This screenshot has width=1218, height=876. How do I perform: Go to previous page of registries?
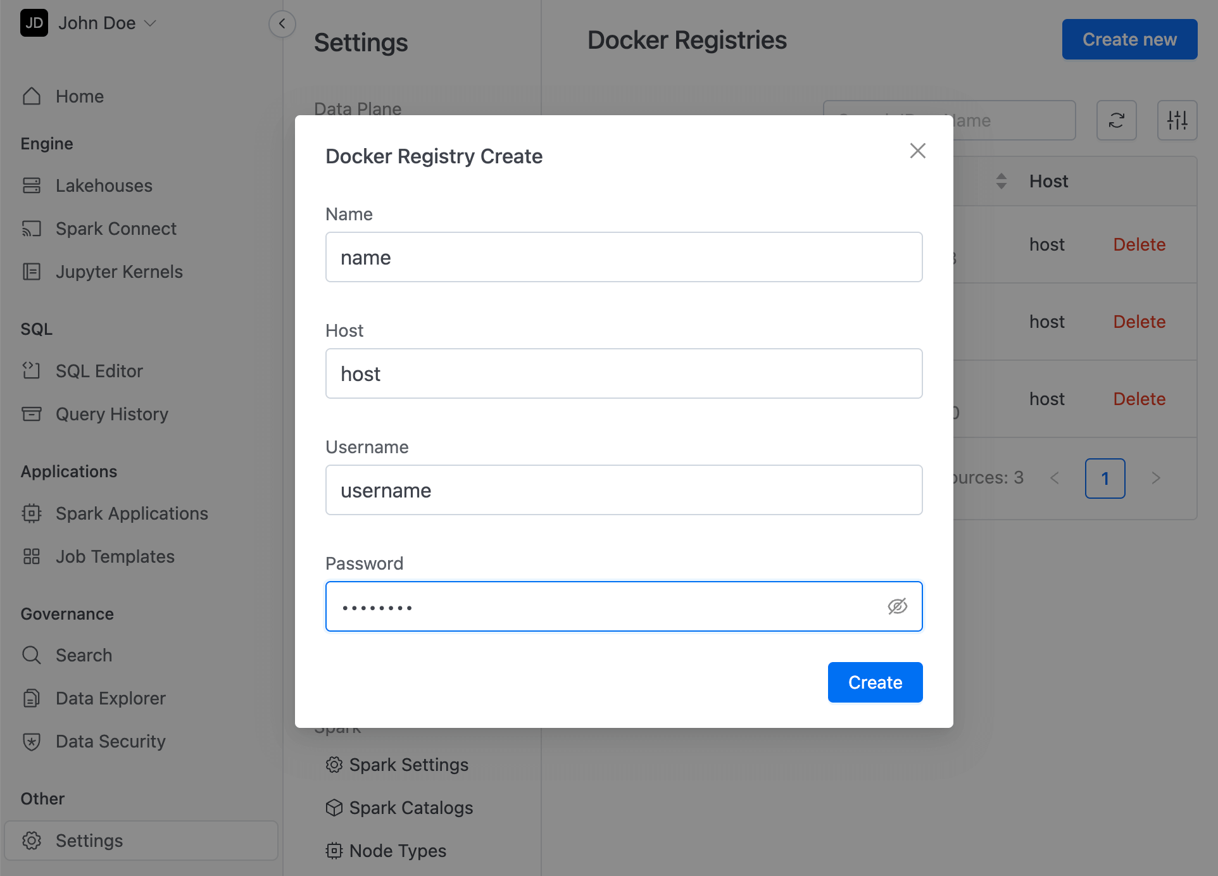(1055, 479)
